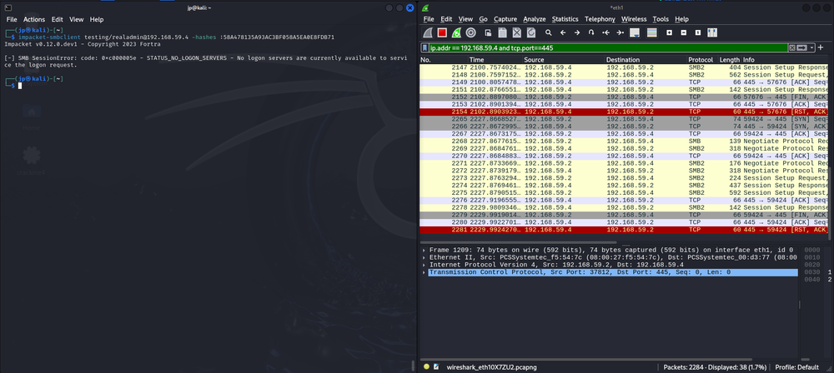Apply the display filter with the arrow button
This screenshot has width=834, height=373.
tap(801, 47)
